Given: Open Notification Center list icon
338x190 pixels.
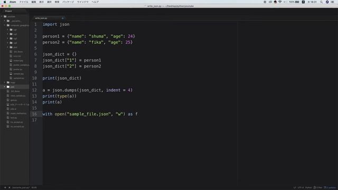Looking at the screenshot, I should tap(332, 2).
